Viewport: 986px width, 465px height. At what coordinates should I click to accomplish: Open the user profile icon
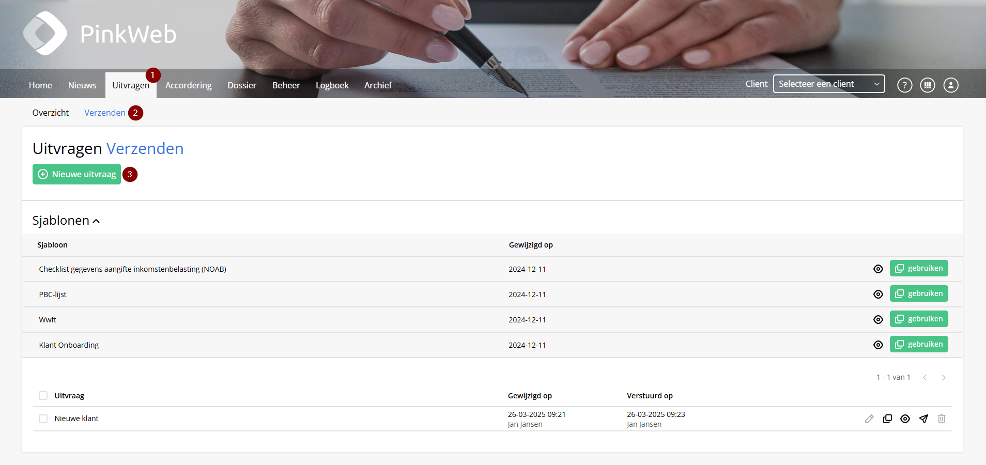(951, 85)
